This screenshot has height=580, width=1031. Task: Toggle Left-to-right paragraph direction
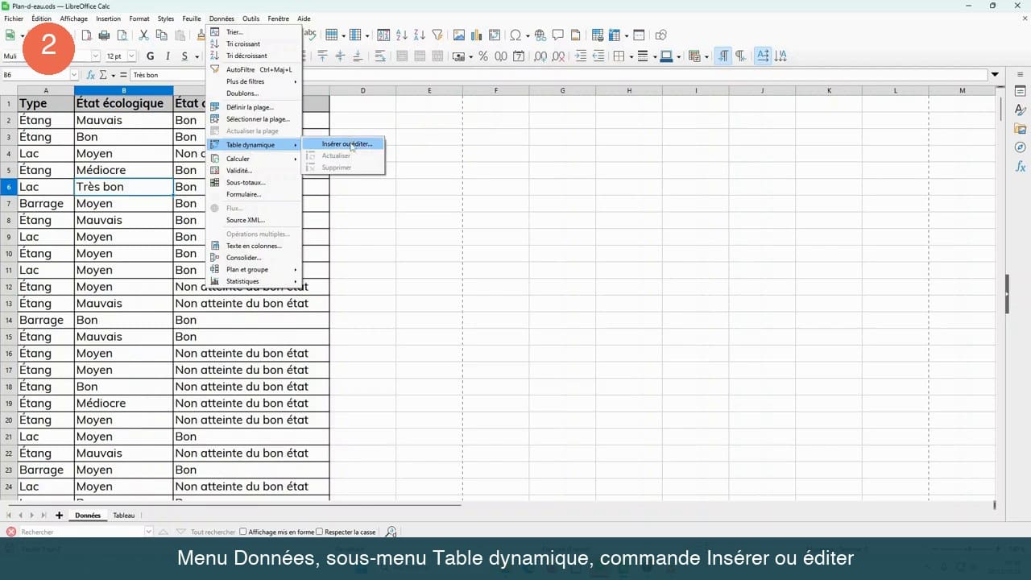(x=723, y=56)
